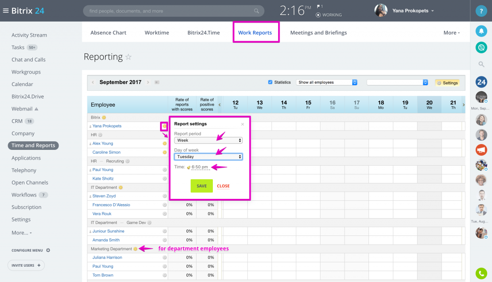Viewport: 492px width, 282px height.
Task: Open report settings icon for Kate Sholtz
Action: pos(164,179)
